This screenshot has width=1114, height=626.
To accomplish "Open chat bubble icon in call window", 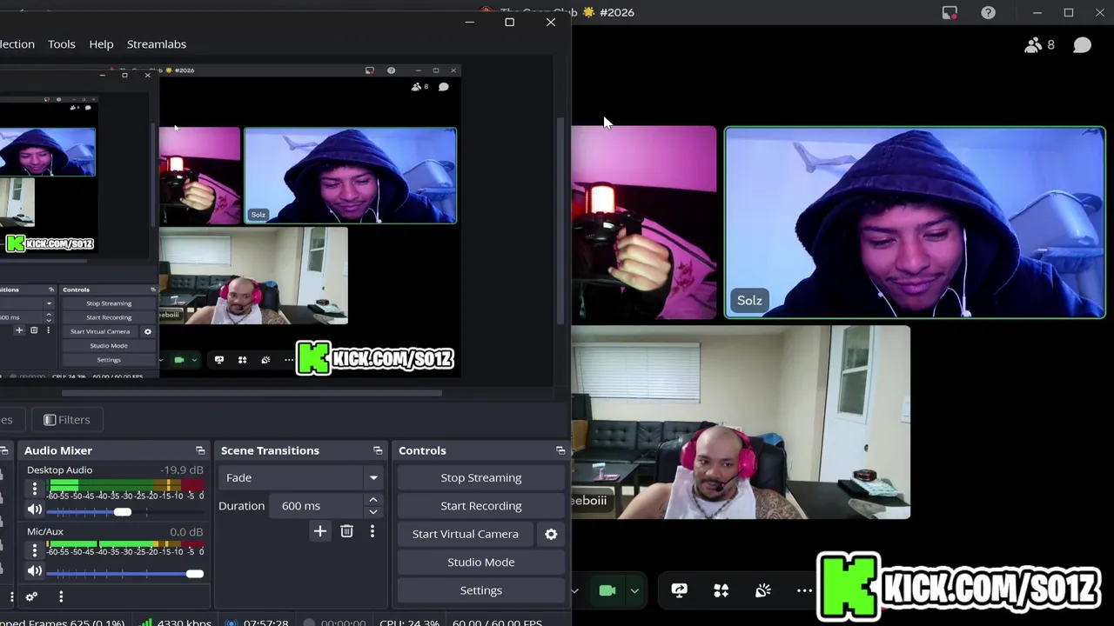I will pyautogui.click(x=1082, y=45).
